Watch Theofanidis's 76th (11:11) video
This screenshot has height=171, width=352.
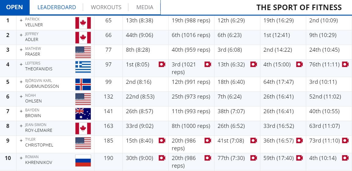[345, 65]
